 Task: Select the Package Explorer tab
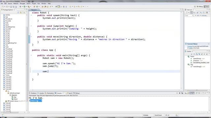(x=8, y=10)
